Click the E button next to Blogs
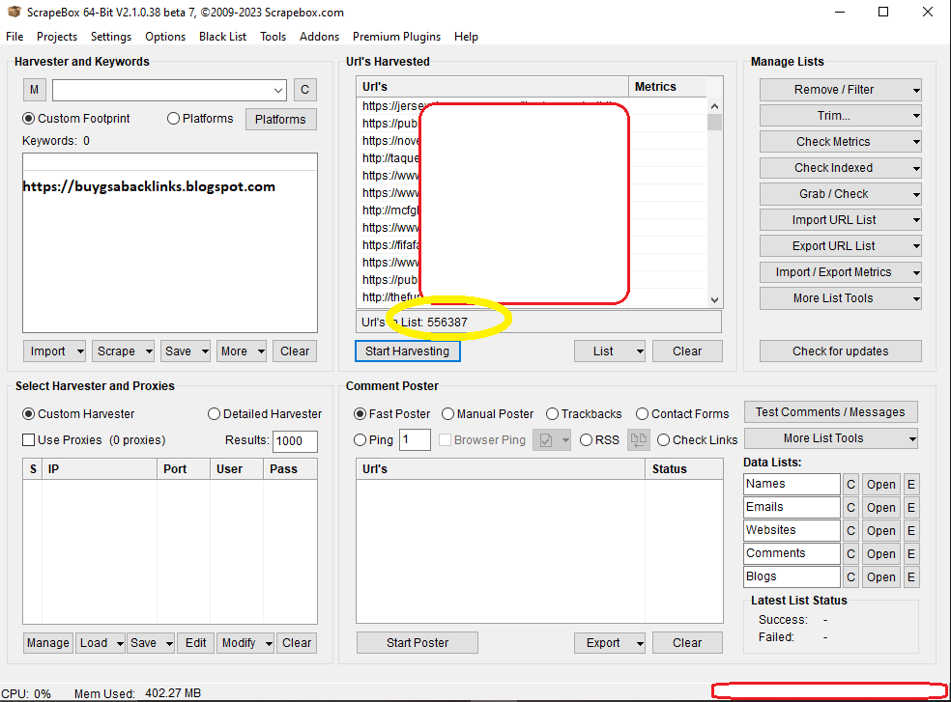 [x=911, y=576]
